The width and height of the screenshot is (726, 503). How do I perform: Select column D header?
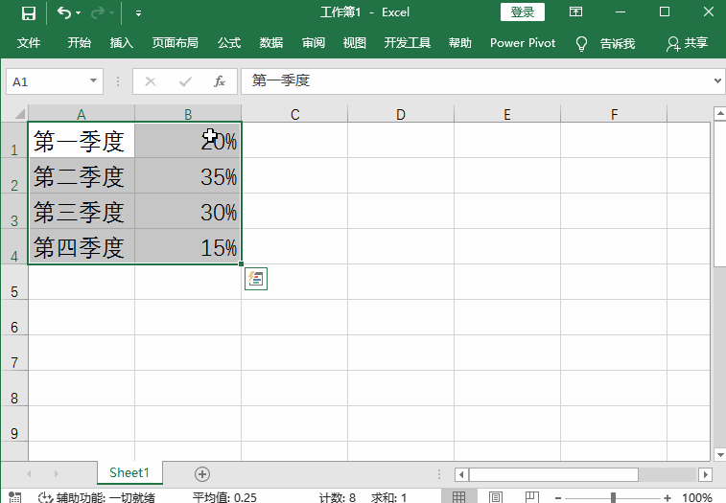401,114
